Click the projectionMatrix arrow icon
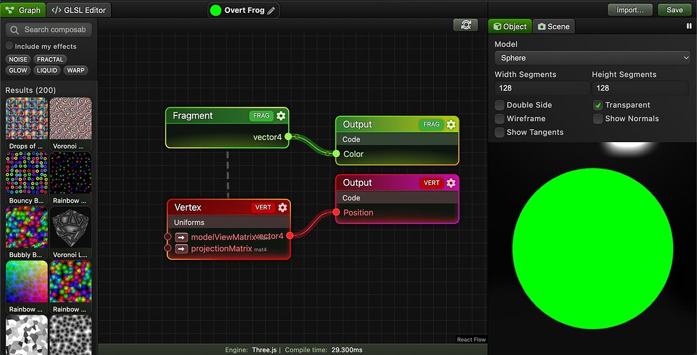This screenshot has width=697, height=355. (181, 249)
